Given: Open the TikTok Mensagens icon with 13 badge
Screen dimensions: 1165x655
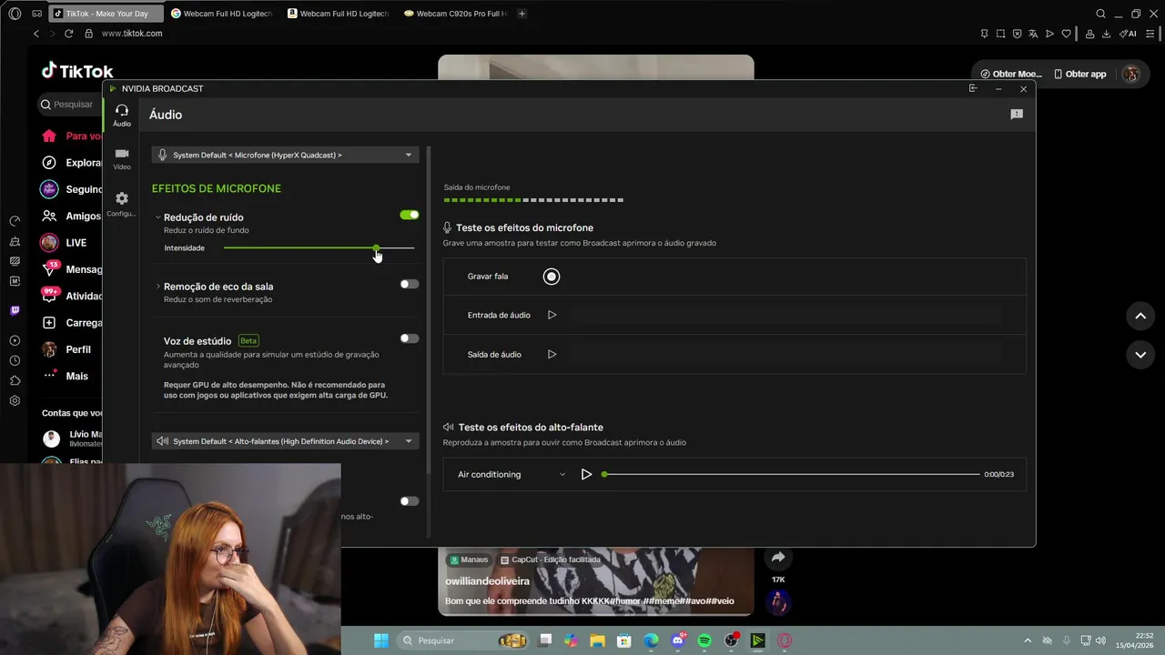Looking at the screenshot, I should click(x=50, y=269).
